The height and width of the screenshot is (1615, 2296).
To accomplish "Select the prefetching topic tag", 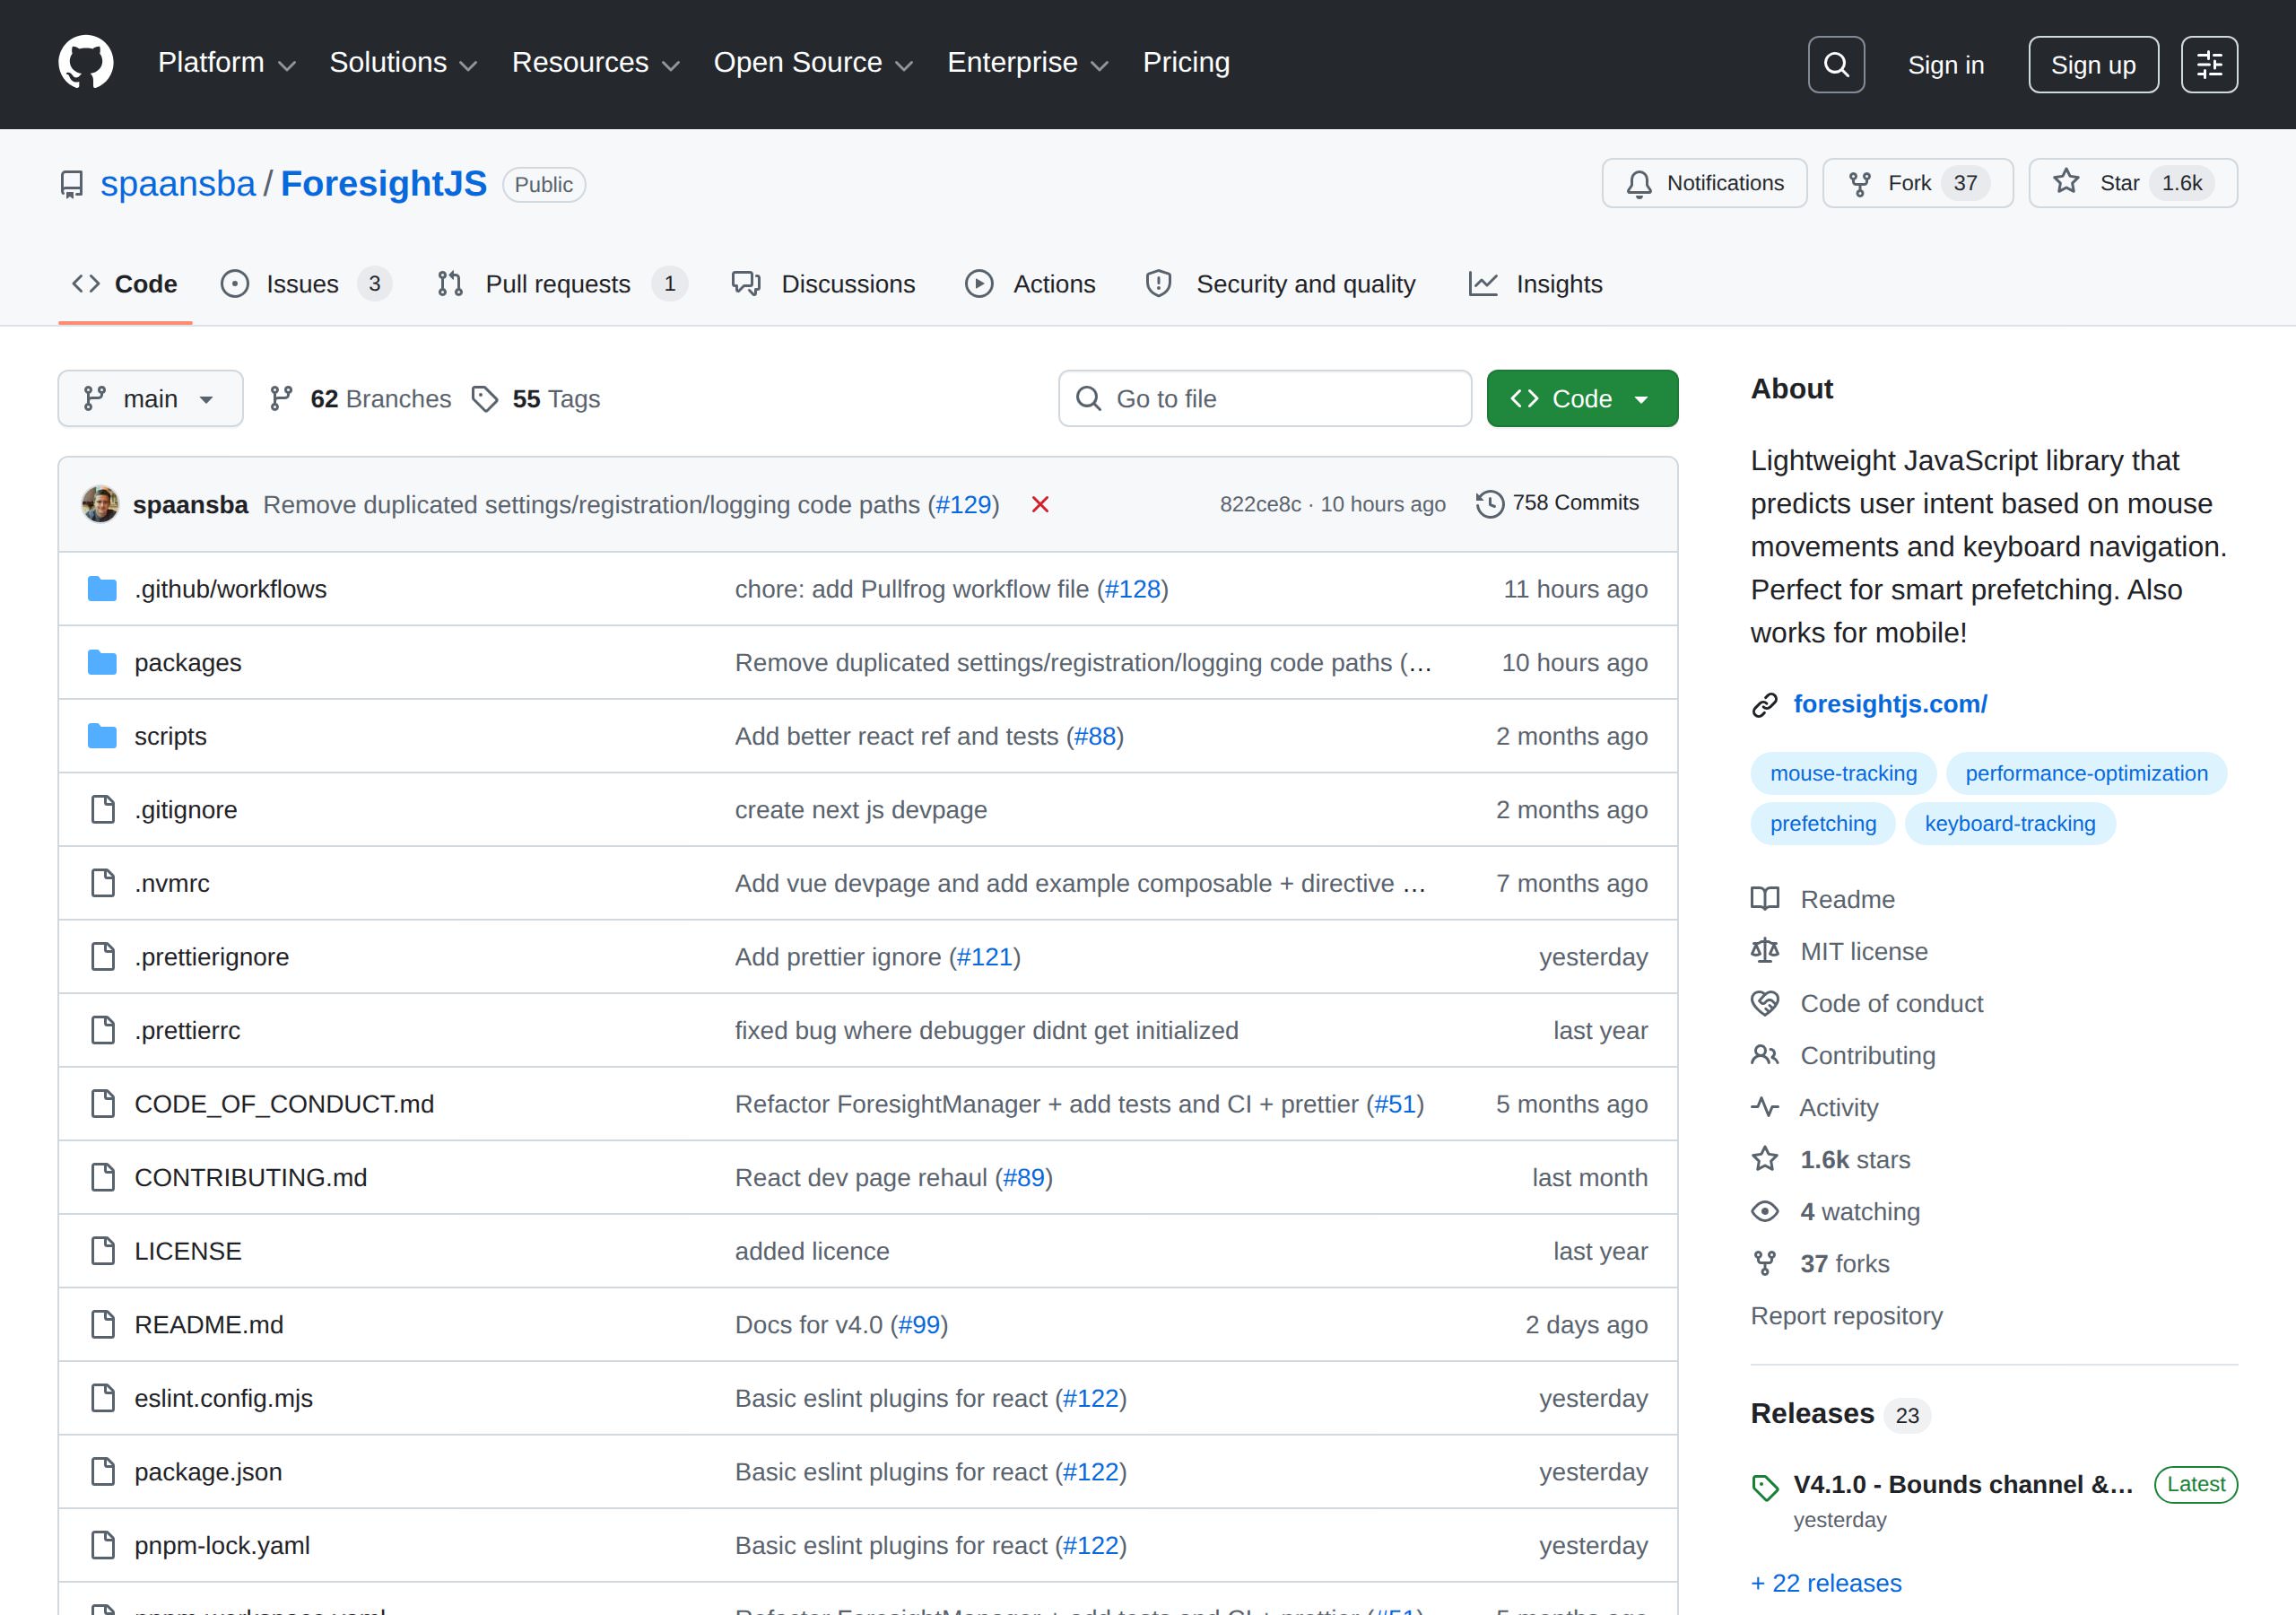I will point(1823,824).
